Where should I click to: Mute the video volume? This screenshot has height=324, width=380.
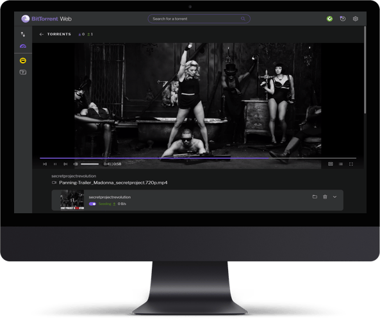pyautogui.click(x=76, y=164)
